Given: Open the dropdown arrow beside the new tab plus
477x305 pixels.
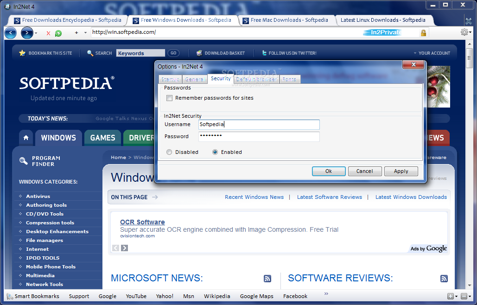Looking at the screenshot, I should pos(85,33).
